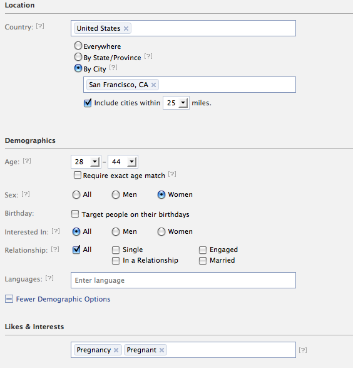
Task: Open the minimum age dropdown showing 28
Action: [x=86, y=162]
